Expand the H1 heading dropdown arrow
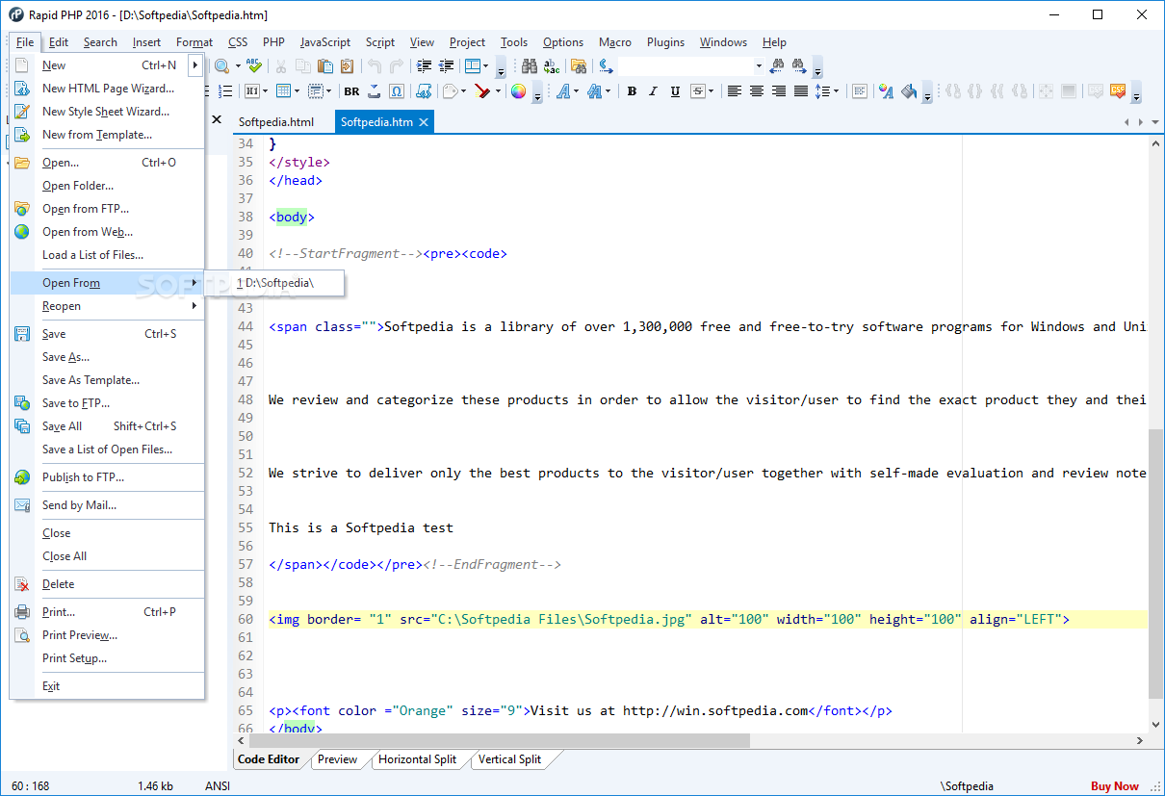 tap(266, 91)
